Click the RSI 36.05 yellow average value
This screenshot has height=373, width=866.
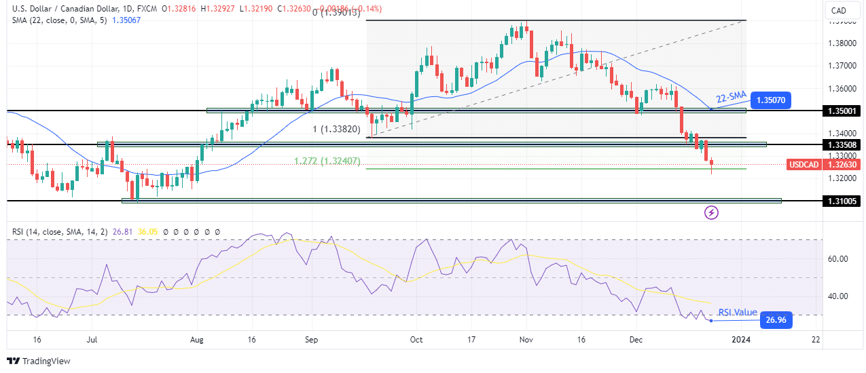click(x=147, y=231)
